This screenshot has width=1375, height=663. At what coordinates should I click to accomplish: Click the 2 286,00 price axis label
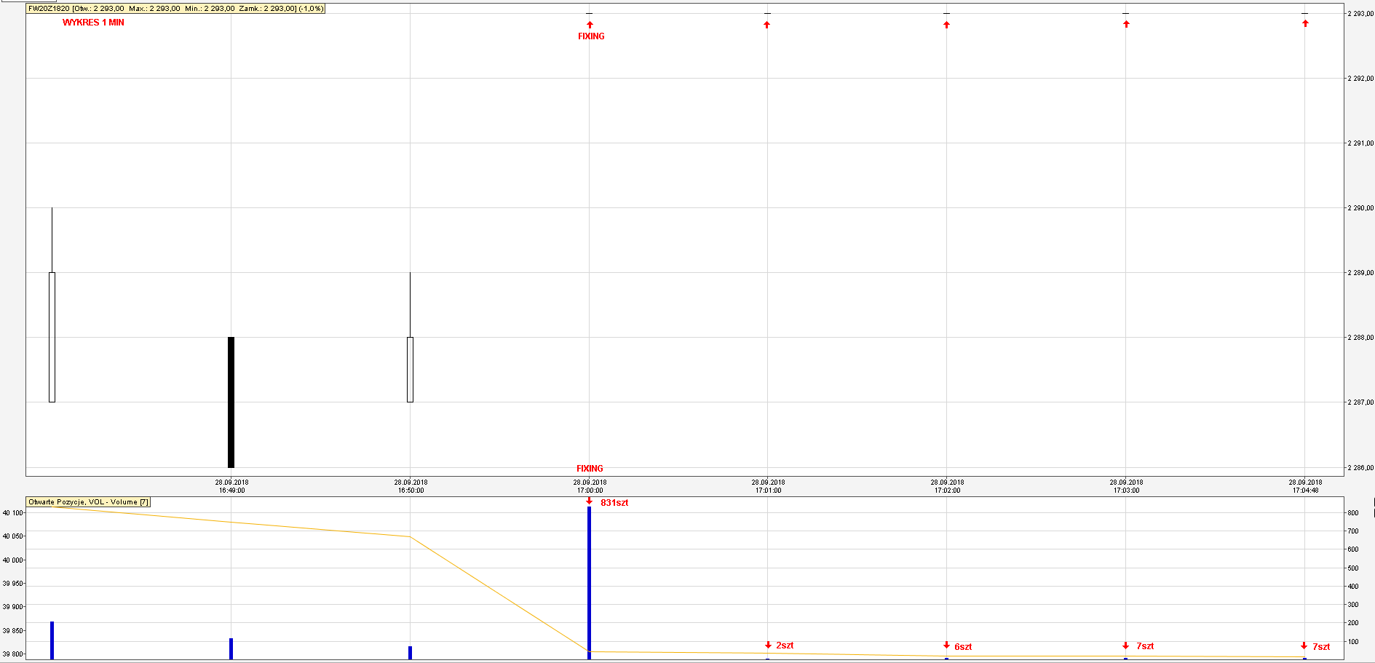(1360, 468)
